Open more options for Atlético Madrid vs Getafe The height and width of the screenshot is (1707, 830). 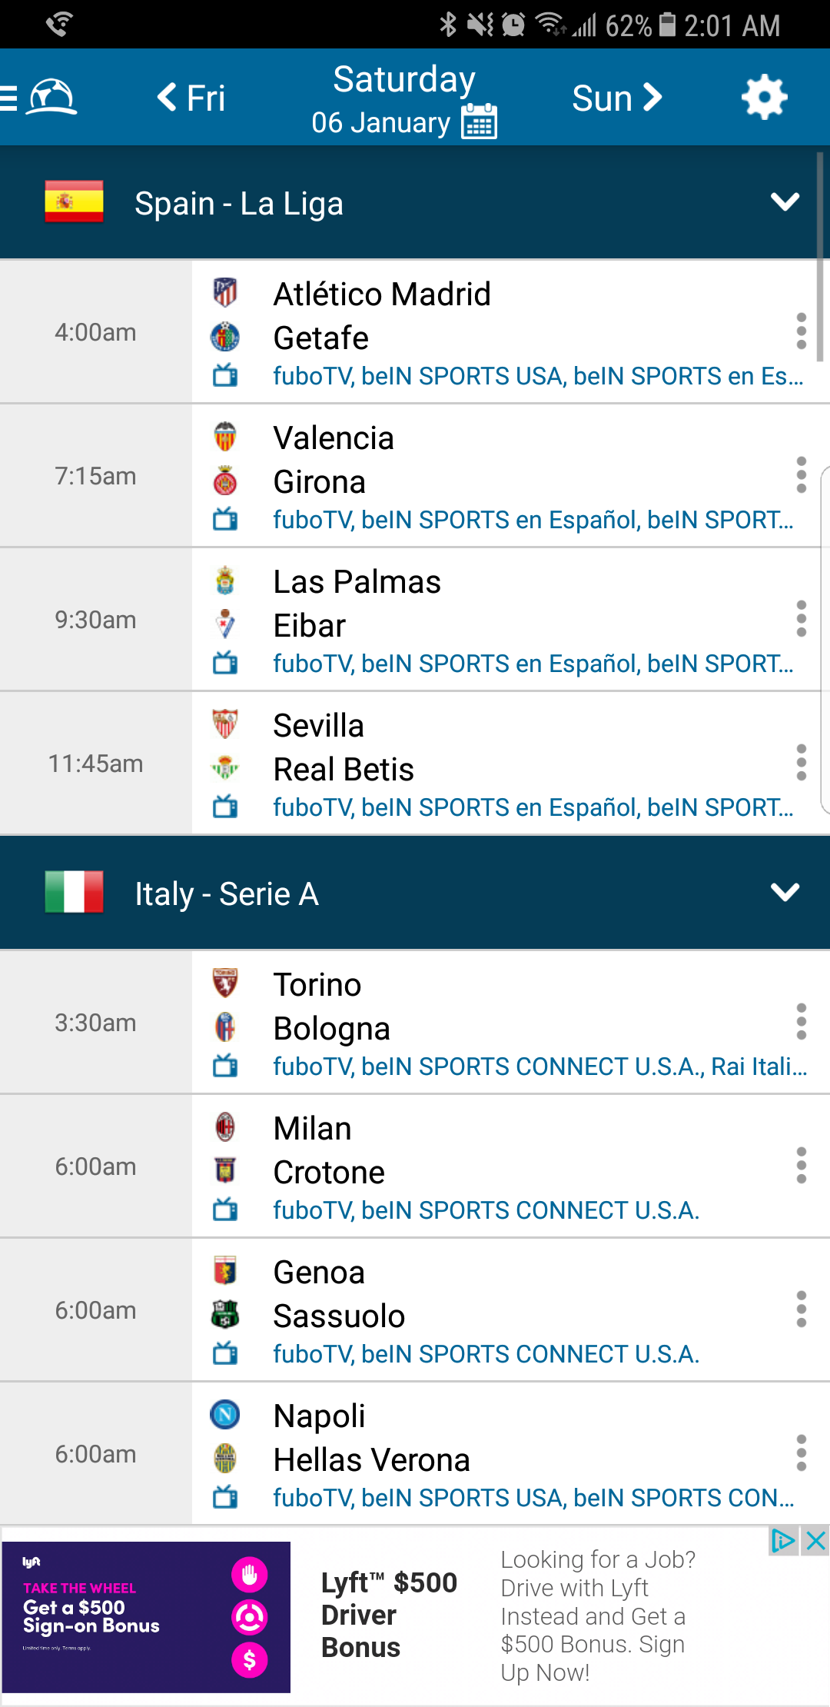801,331
